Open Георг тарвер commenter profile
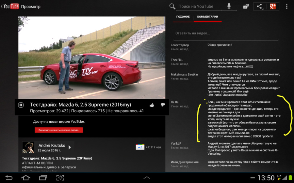 180,45
